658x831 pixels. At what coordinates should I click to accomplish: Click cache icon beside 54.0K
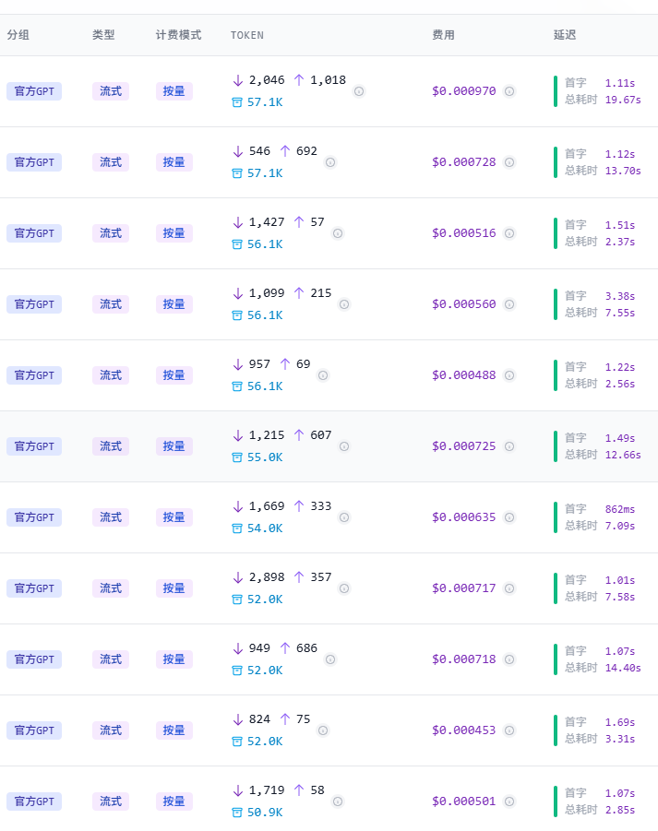click(237, 528)
